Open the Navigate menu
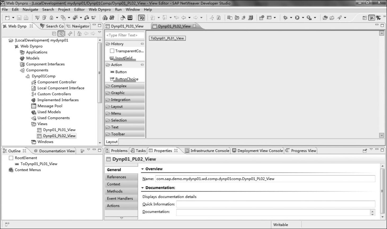This screenshot has height=229, width=387. click(x=30, y=10)
